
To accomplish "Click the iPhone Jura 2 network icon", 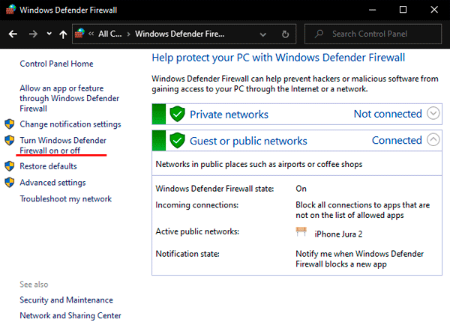I will point(301,233).
